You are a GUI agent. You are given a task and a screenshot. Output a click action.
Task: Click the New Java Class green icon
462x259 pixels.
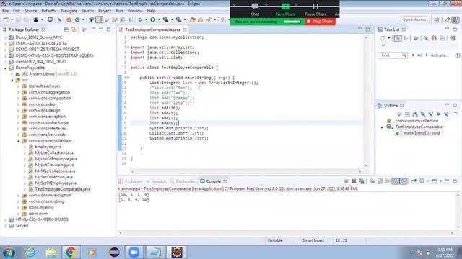(x=77, y=19)
